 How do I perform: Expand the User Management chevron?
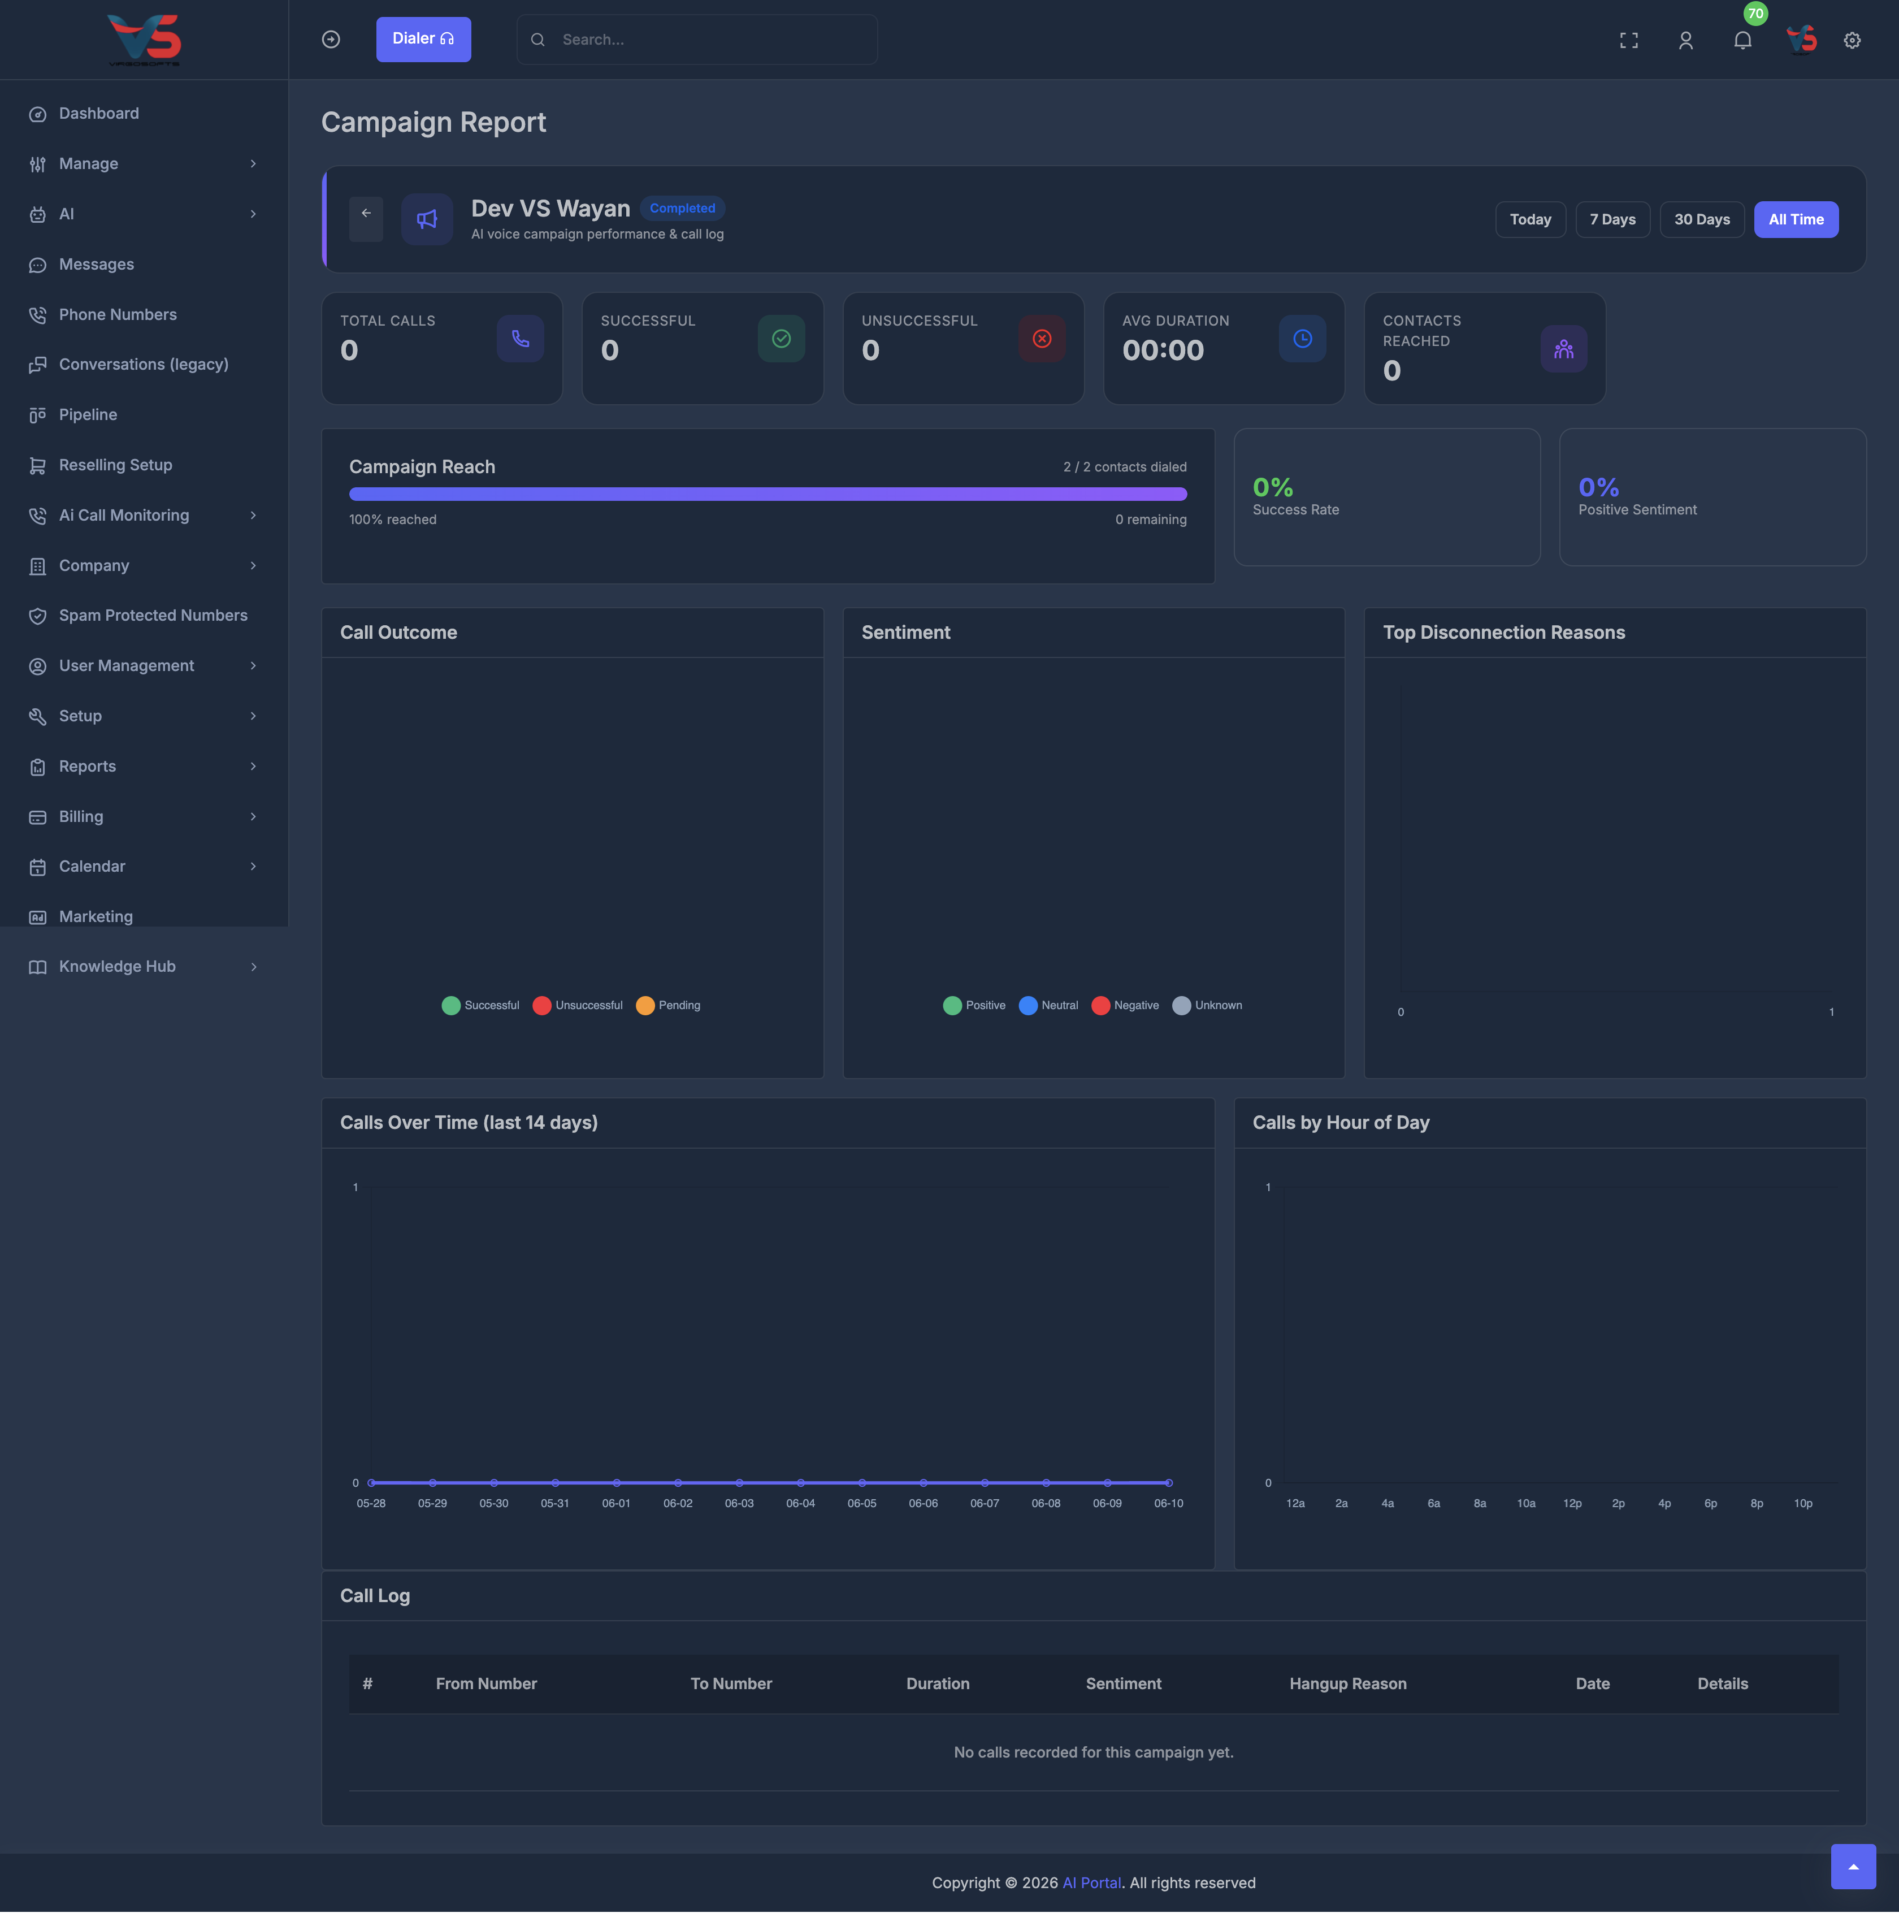pyautogui.click(x=253, y=665)
